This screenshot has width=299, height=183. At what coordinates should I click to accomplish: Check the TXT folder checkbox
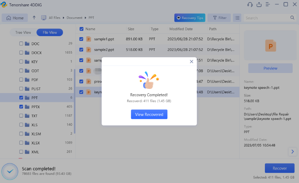tap(21, 116)
